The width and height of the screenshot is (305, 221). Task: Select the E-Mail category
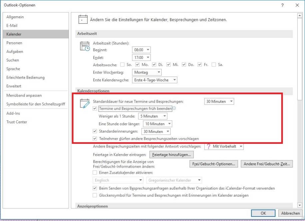[36, 25]
